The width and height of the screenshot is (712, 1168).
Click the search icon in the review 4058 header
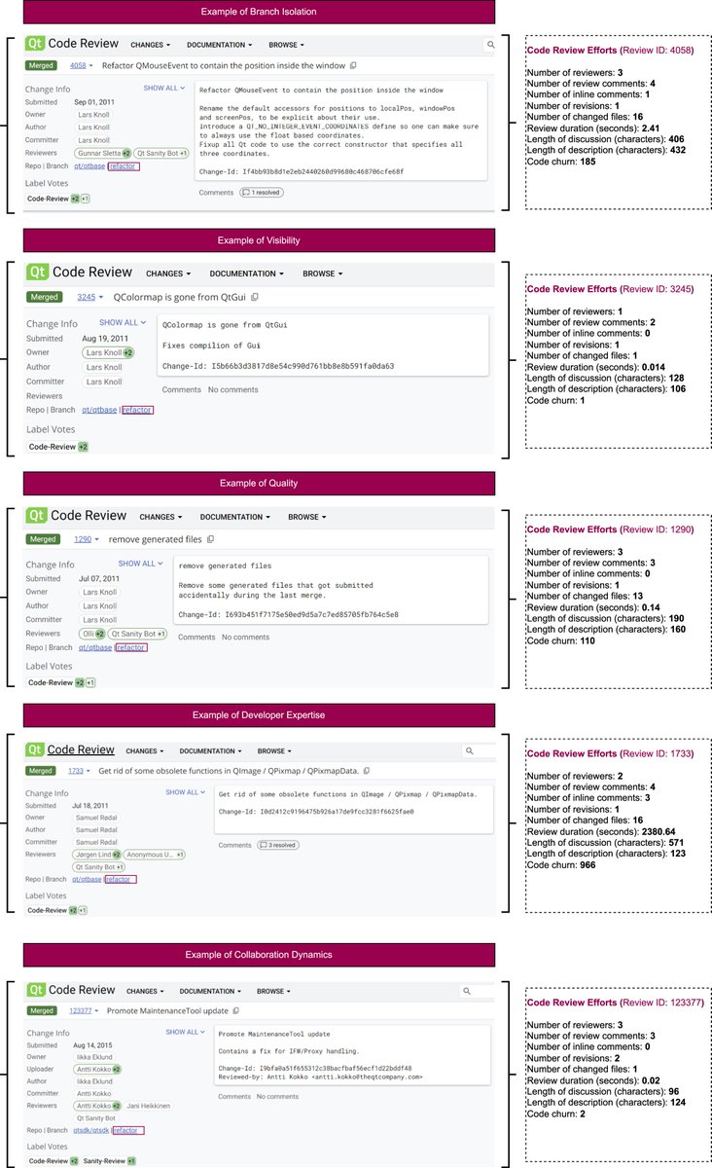pos(491,45)
